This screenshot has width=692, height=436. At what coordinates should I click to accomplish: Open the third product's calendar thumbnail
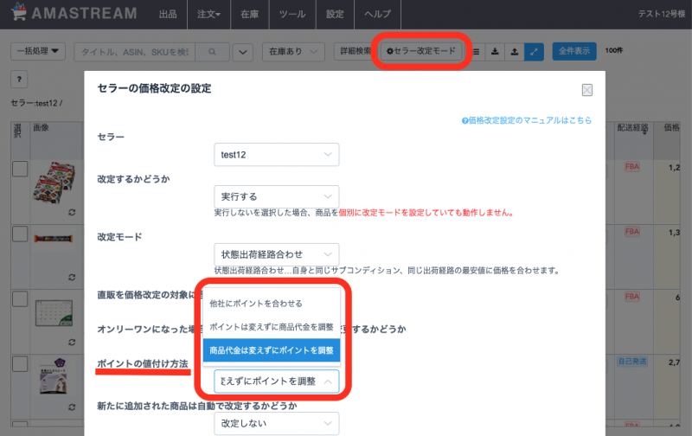tap(54, 312)
